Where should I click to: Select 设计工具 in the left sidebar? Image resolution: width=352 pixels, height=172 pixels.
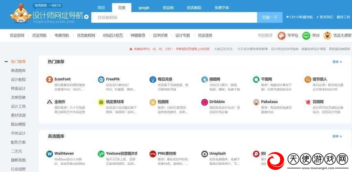tap(18, 107)
